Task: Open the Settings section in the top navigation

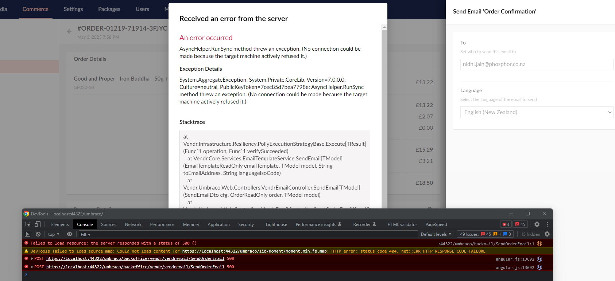Action: (73, 9)
